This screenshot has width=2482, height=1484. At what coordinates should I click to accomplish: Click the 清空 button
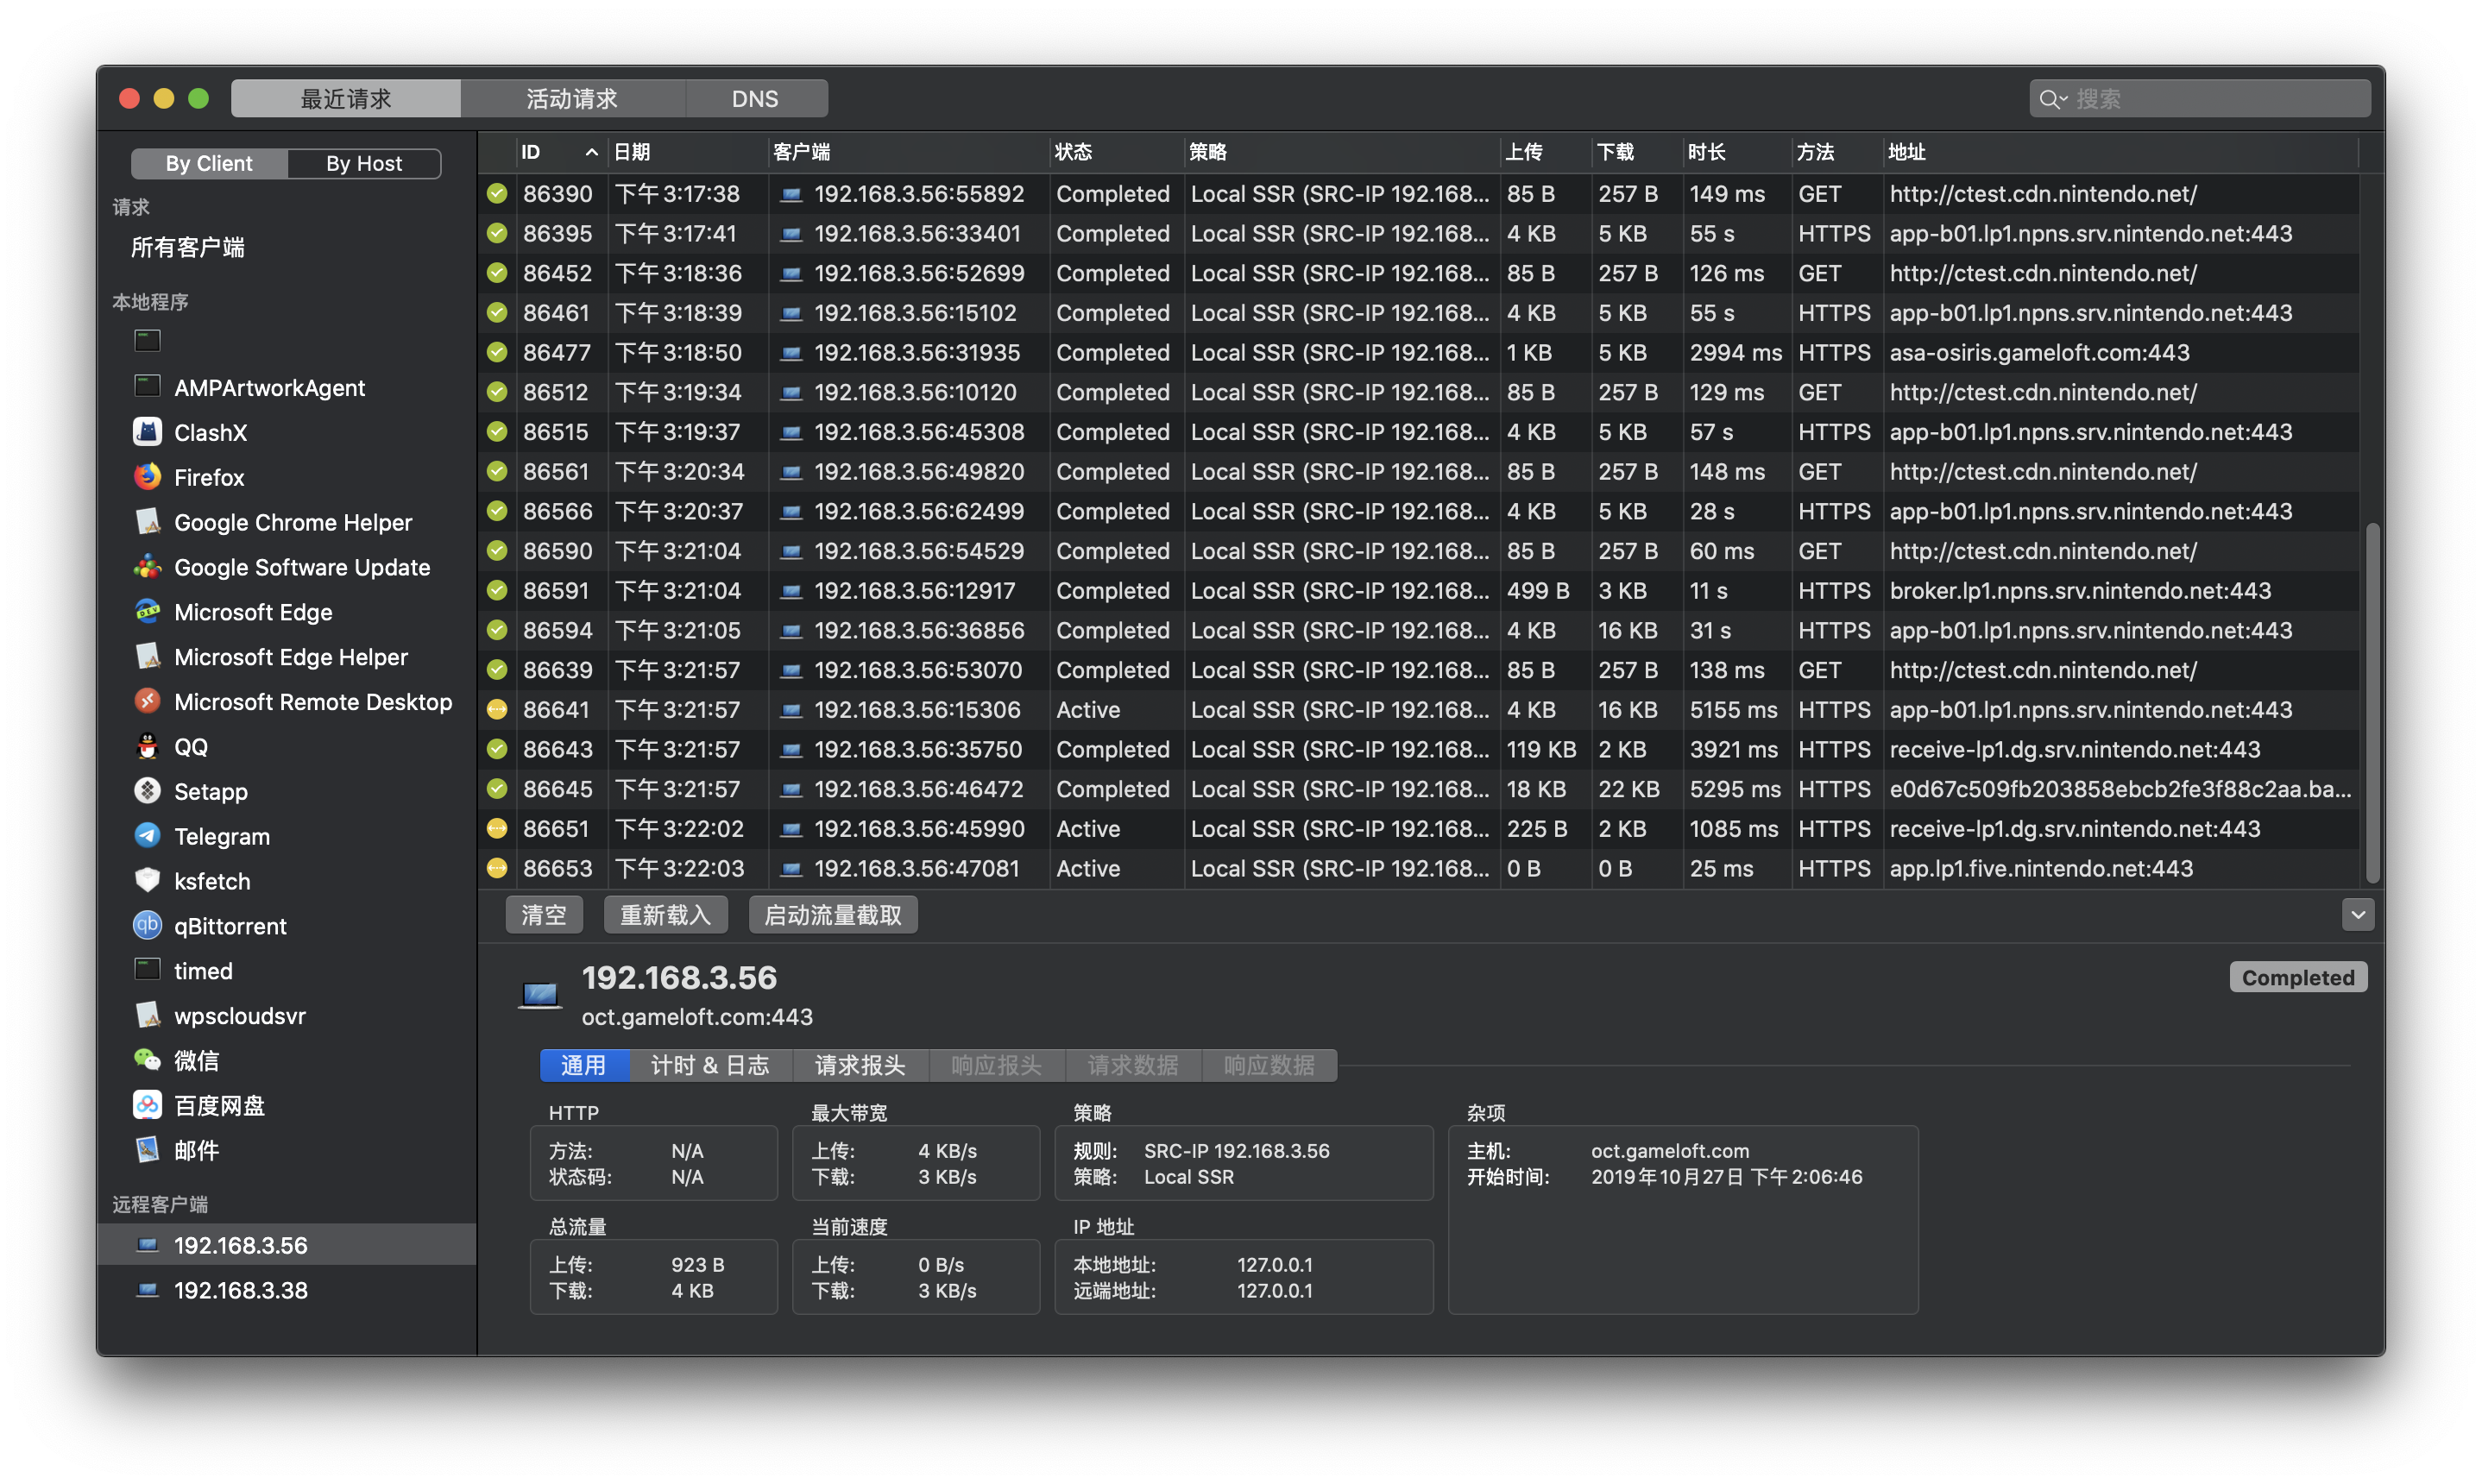tap(544, 915)
